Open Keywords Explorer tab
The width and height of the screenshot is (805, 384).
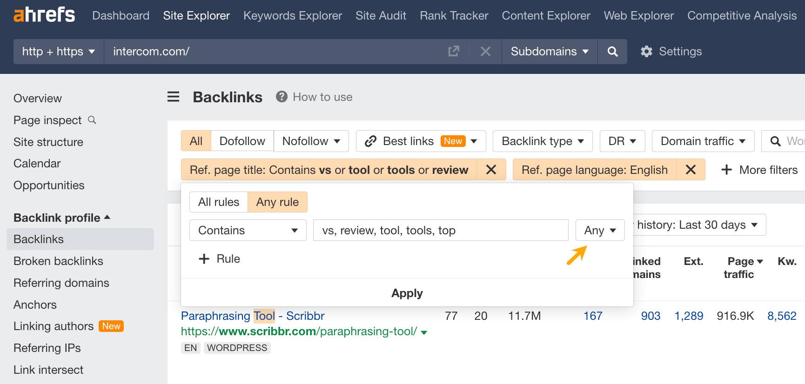click(293, 15)
